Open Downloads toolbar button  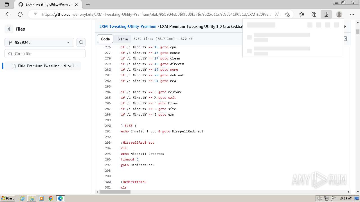(x=326, y=14)
